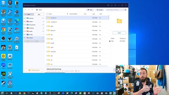Check the Documents category checkbox
This screenshot has width=169, height=95.
[26, 25]
